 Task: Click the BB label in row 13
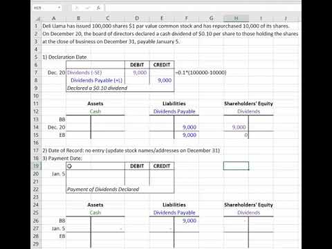[62, 120]
